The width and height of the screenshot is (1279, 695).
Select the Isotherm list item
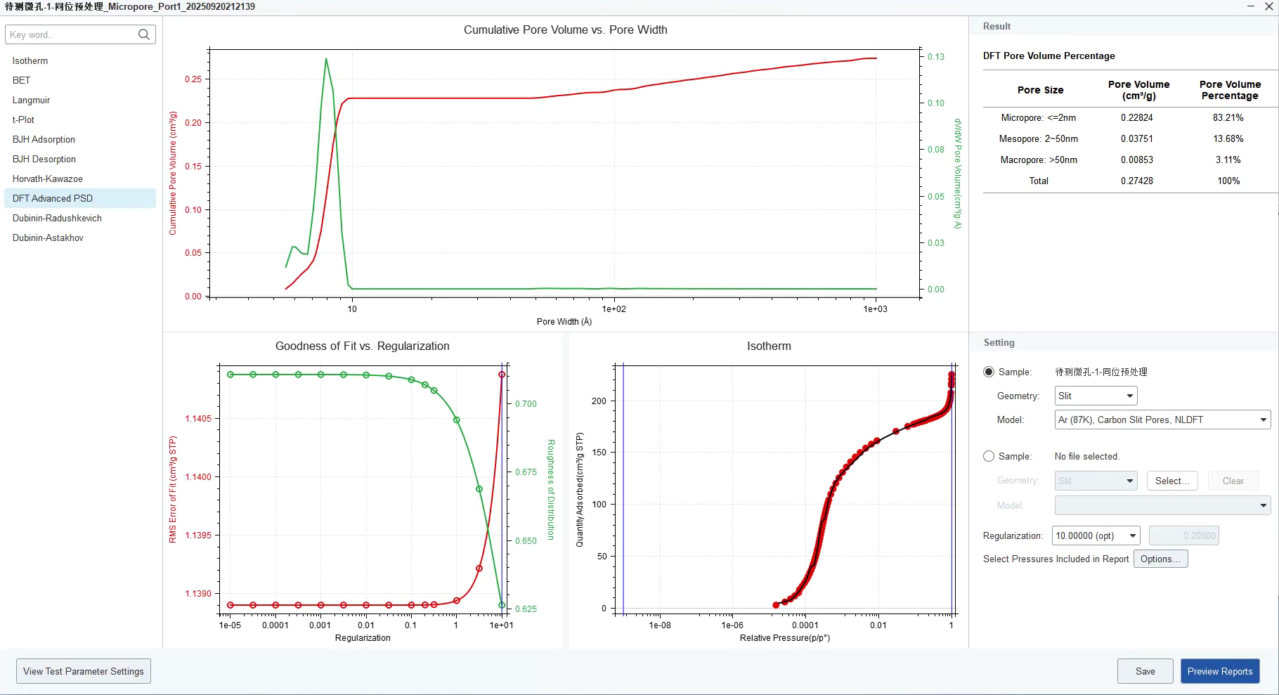30,60
